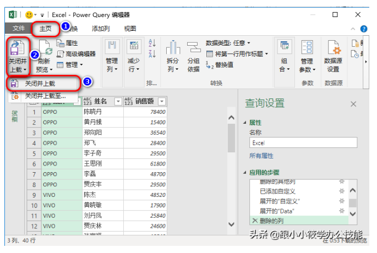Change the 销售额 column data type icon
Viewport: 377px width, 253px height.
(x=129, y=101)
